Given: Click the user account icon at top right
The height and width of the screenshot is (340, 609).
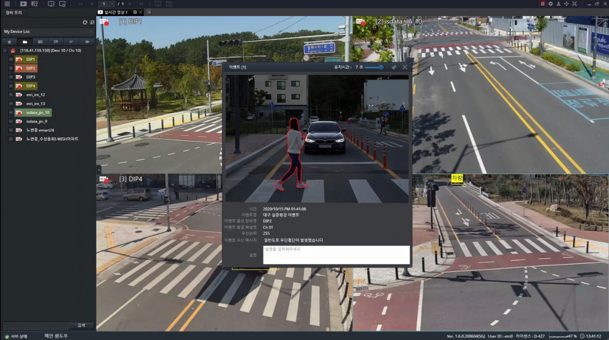Looking at the screenshot, I should (559, 4).
